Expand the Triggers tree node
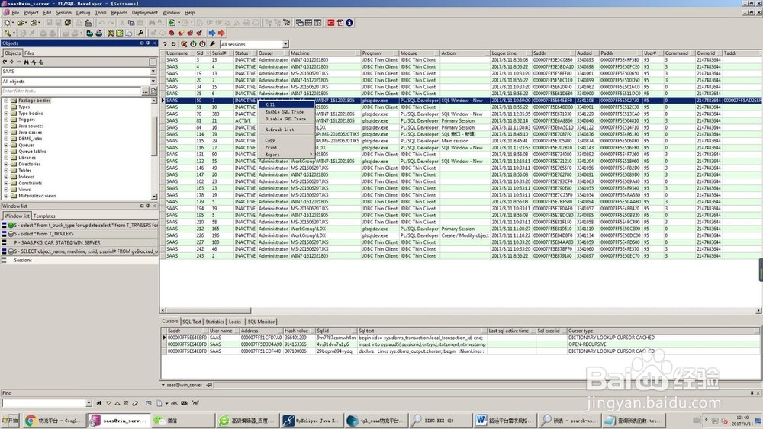Image resolution: width=763 pixels, height=429 pixels. coord(6,120)
